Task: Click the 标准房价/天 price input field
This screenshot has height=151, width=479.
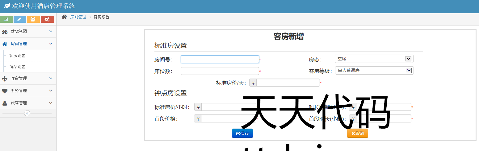Action: coord(288,83)
